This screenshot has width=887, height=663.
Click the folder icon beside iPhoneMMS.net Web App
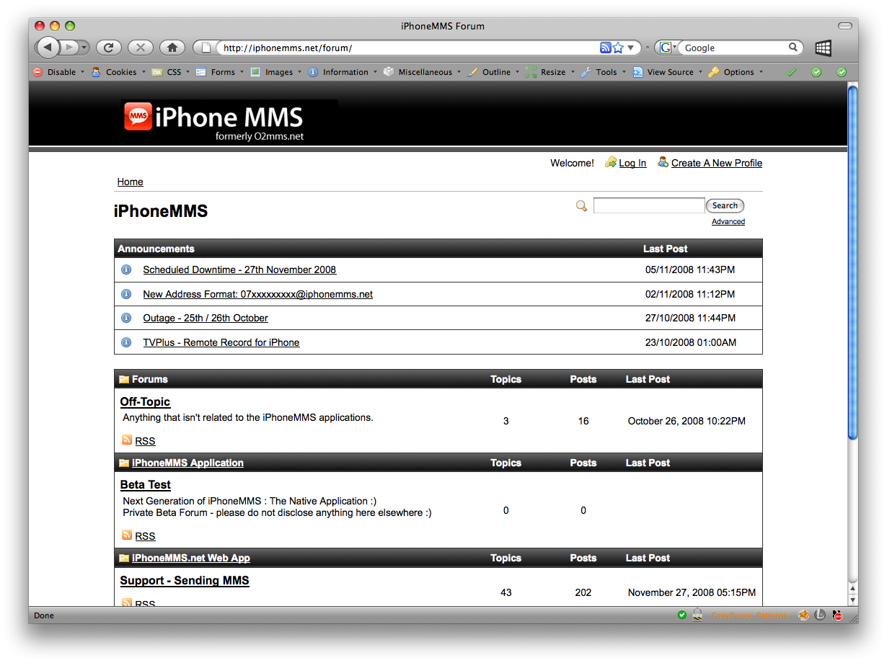click(124, 558)
